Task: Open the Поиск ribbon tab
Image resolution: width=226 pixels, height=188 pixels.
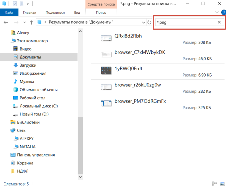Action: [101, 12]
